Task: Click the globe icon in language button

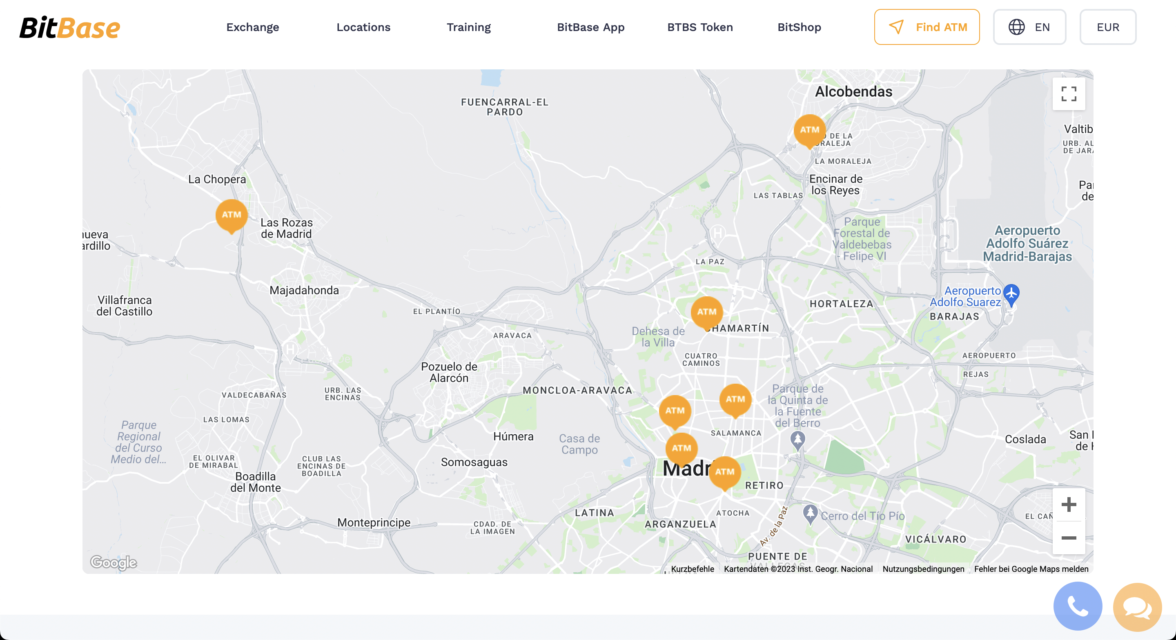Action: [x=1016, y=27]
